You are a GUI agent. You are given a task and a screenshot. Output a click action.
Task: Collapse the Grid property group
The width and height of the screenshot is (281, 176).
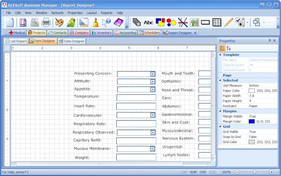coord(220,126)
